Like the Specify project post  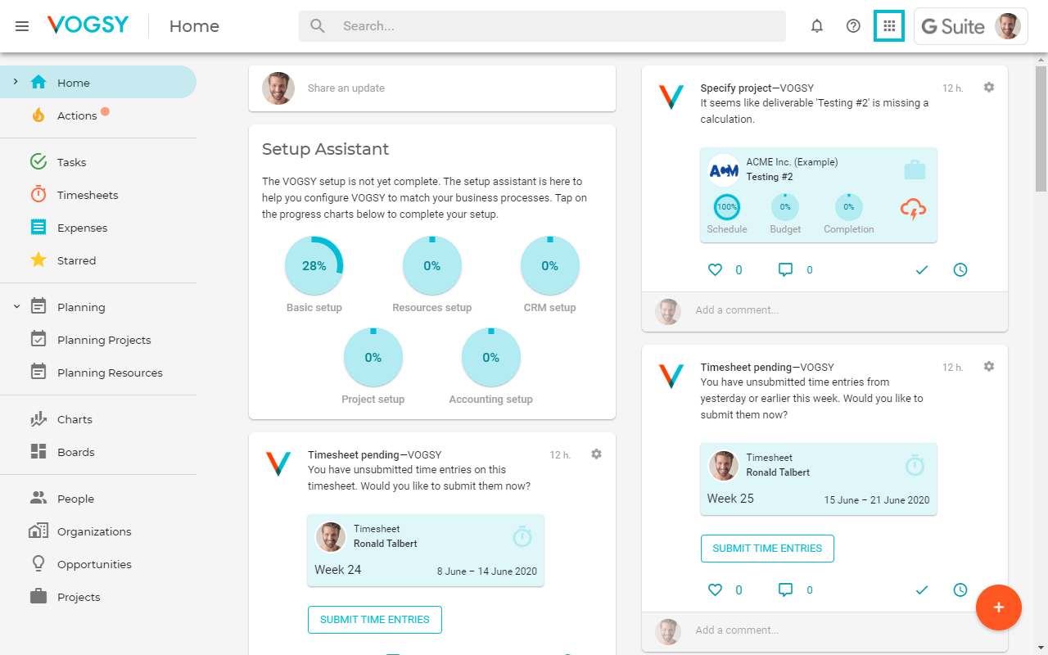tap(715, 269)
